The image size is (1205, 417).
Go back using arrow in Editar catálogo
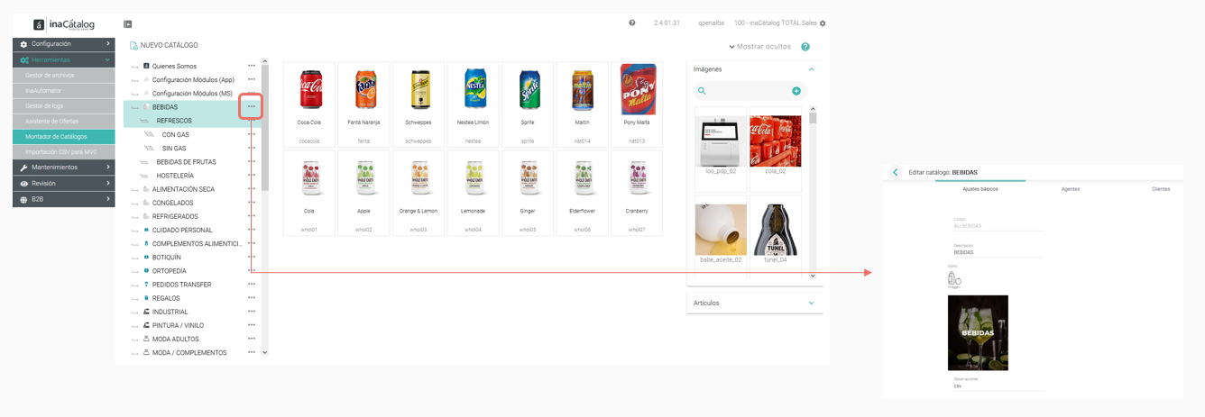[895, 172]
